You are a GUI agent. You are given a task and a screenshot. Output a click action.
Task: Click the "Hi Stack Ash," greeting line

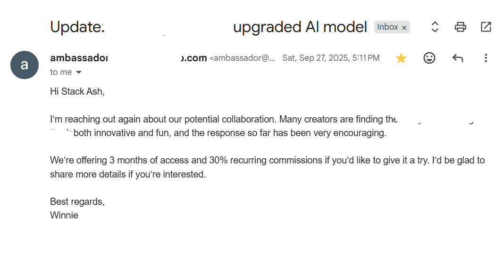click(77, 91)
